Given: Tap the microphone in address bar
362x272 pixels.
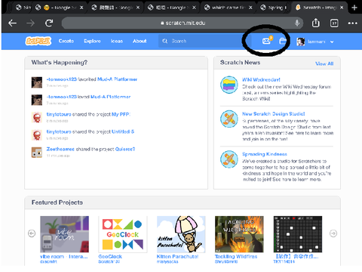Looking at the screenshot, I should (x=297, y=23).
